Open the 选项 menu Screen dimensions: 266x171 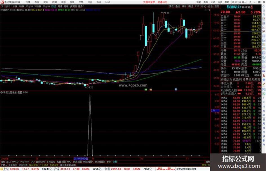[220, 2]
